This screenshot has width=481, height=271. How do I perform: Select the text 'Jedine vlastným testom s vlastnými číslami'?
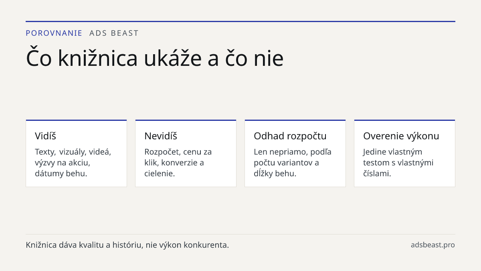click(x=398, y=163)
